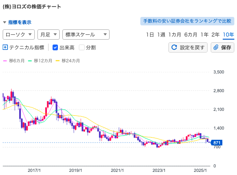The image size is (237, 175).
Task: Click the 2025/1 x-axis label
Action: tap(200, 171)
